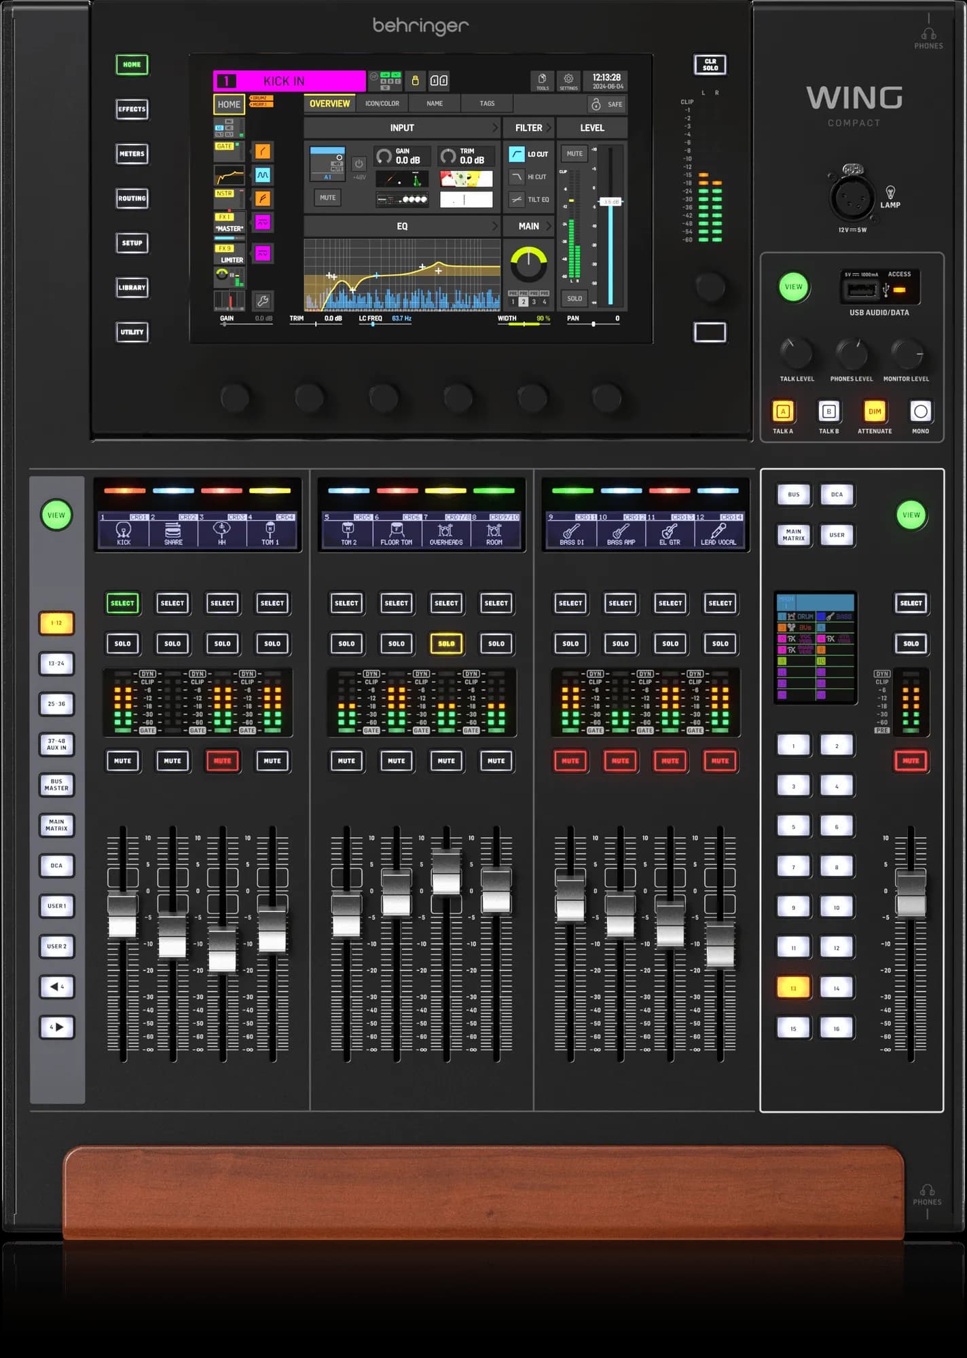
Task: Hit the right-arrow layer scroll button
Action: (57, 1027)
